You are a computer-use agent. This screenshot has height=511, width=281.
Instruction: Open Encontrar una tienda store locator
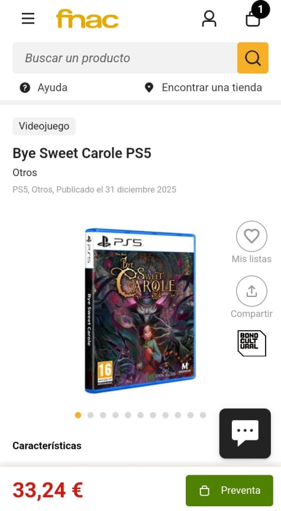(204, 87)
